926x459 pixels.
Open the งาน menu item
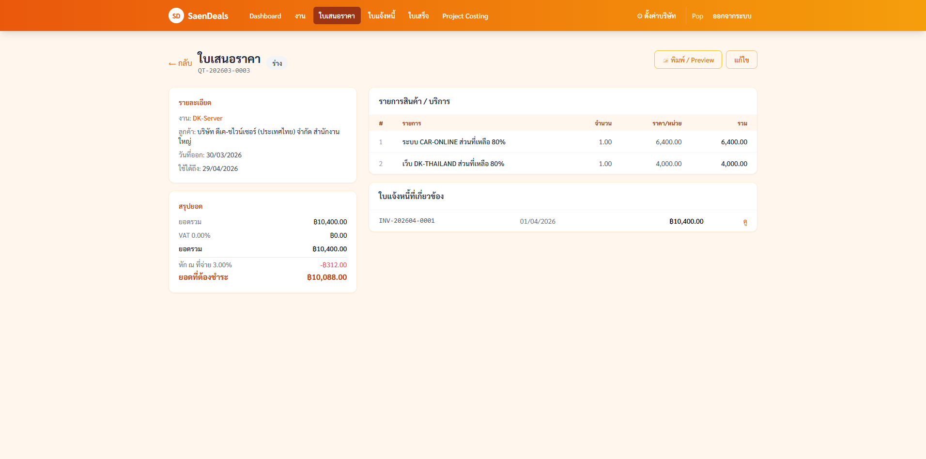coord(300,16)
